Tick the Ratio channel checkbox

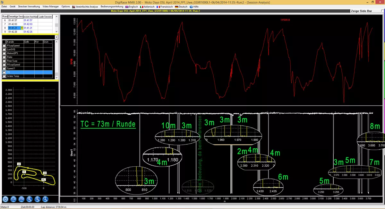point(4,57)
